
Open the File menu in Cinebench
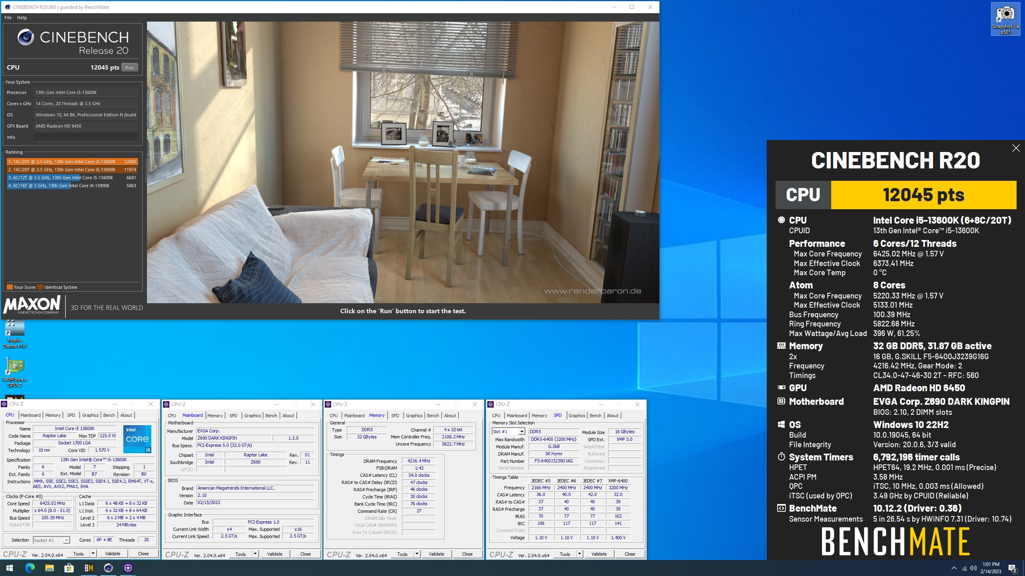click(8, 18)
